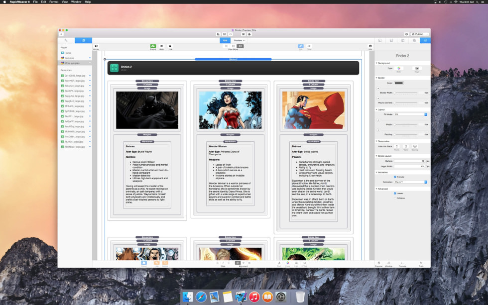
Task: Adjust the Padding slider
Action: pos(406,134)
